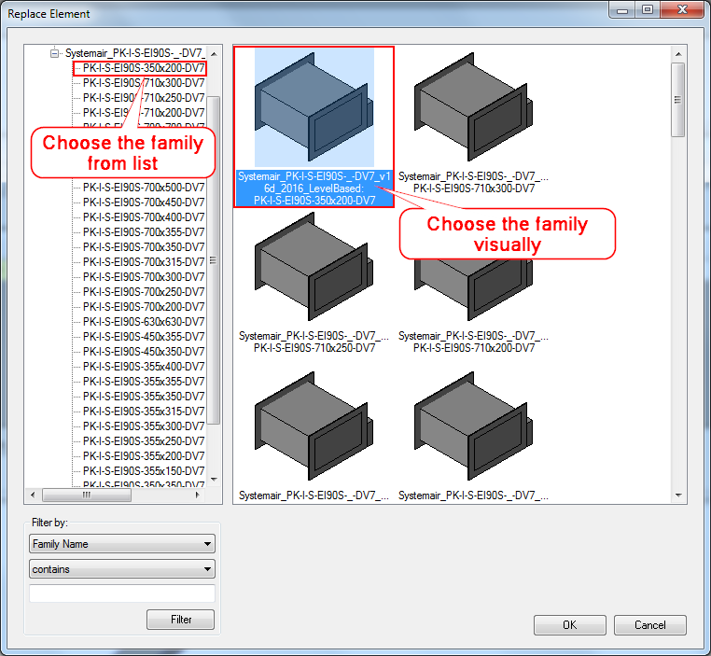This screenshot has height=656, width=711.
Task: Click the tree horizontal scrollbar thumb
Action: pyautogui.click(x=87, y=495)
